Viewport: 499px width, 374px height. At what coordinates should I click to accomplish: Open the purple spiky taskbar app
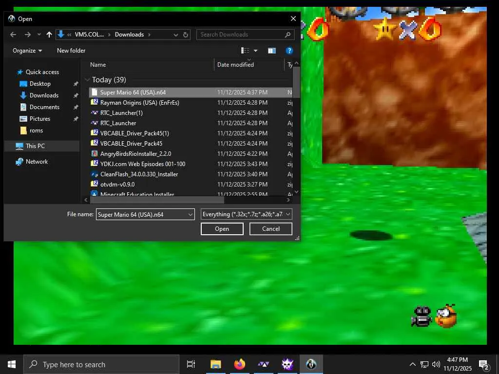click(288, 364)
